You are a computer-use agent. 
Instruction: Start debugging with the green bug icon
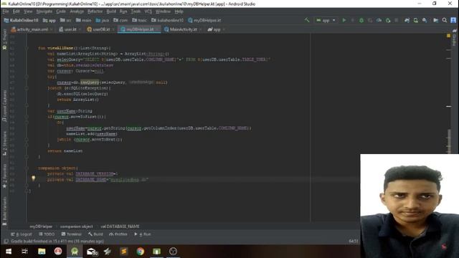coord(361,20)
